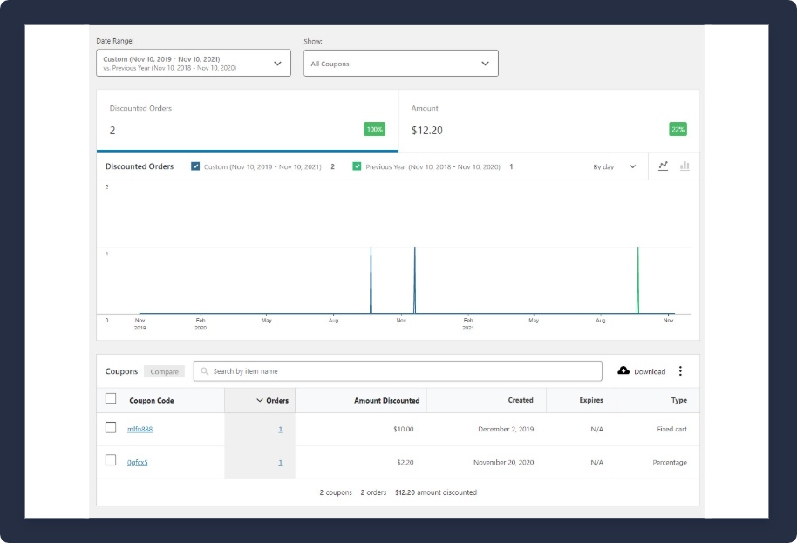The height and width of the screenshot is (543, 797).
Task: Toggle the Custom date range series checkbox
Action: click(195, 166)
